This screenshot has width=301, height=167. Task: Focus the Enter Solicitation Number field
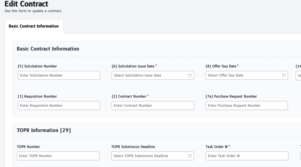pyautogui.click(x=59, y=75)
